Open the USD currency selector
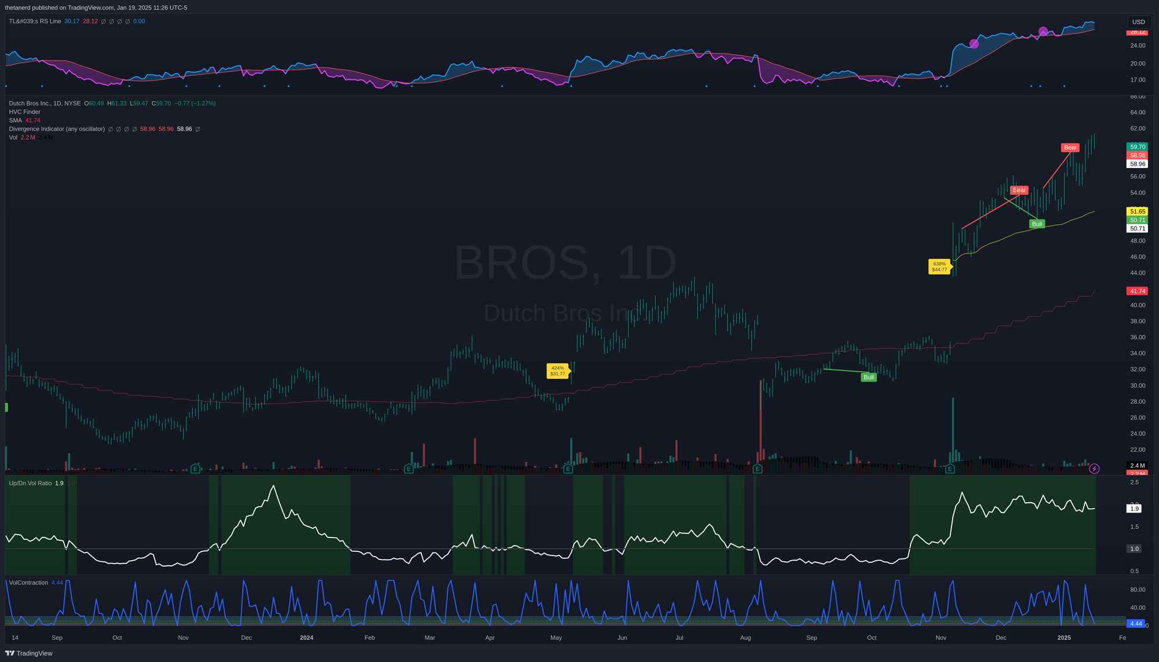1159x662 pixels. 1139,22
